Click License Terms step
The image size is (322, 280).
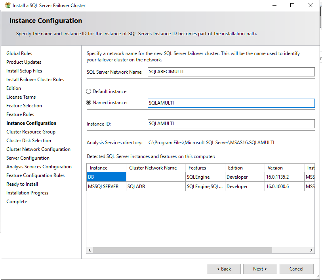pyautogui.click(x=21, y=97)
